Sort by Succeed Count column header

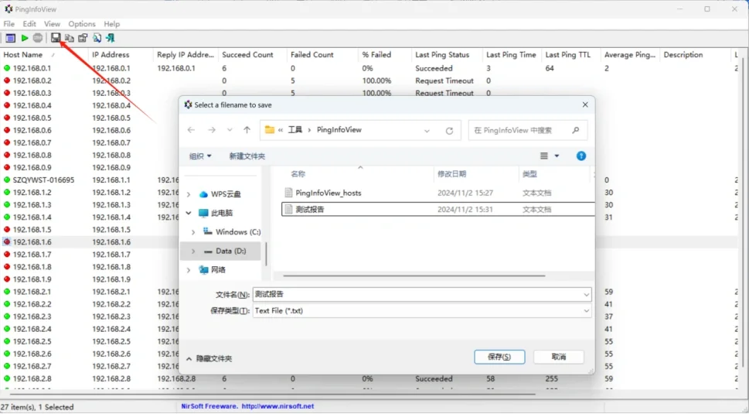(x=247, y=55)
